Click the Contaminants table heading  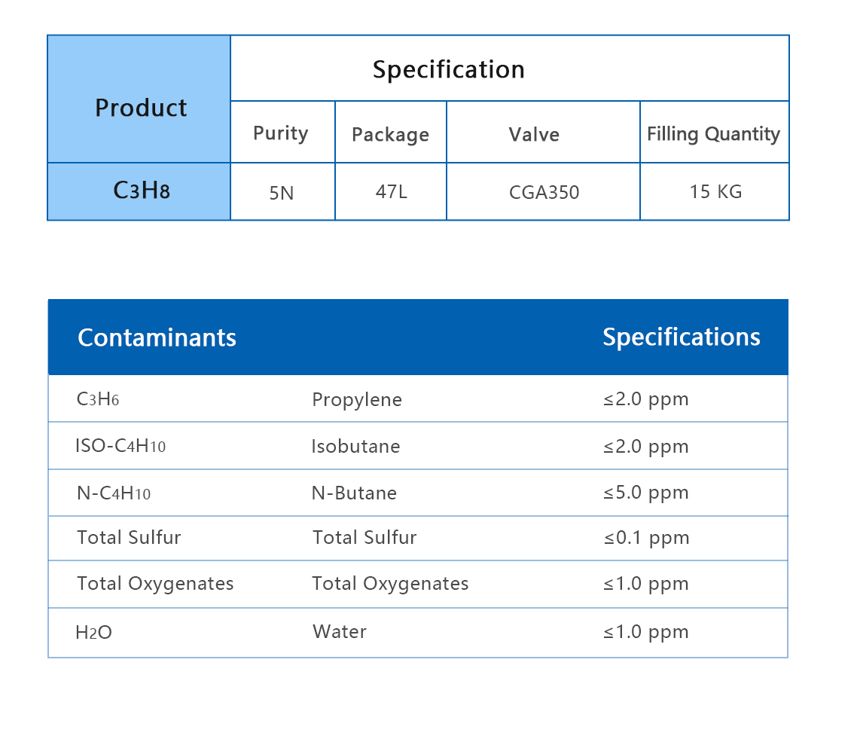pos(157,337)
